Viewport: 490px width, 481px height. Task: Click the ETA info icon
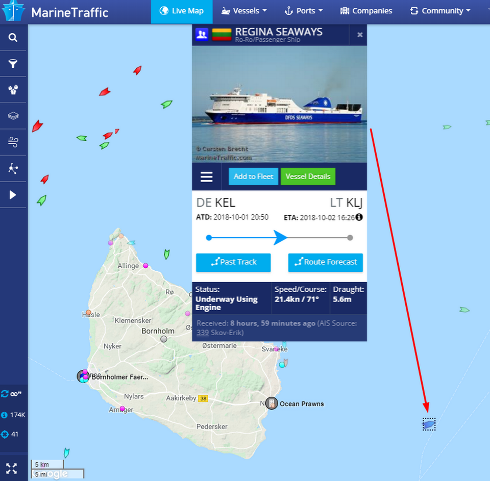tap(359, 217)
